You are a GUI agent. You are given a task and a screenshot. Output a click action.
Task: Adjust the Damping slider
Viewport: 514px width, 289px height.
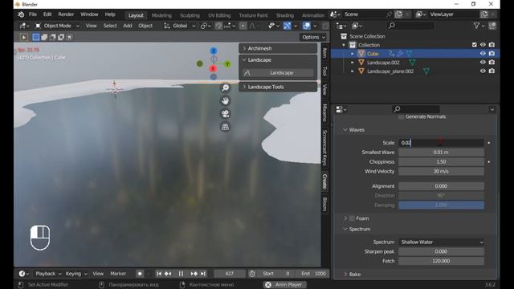click(x=441, y=206)
